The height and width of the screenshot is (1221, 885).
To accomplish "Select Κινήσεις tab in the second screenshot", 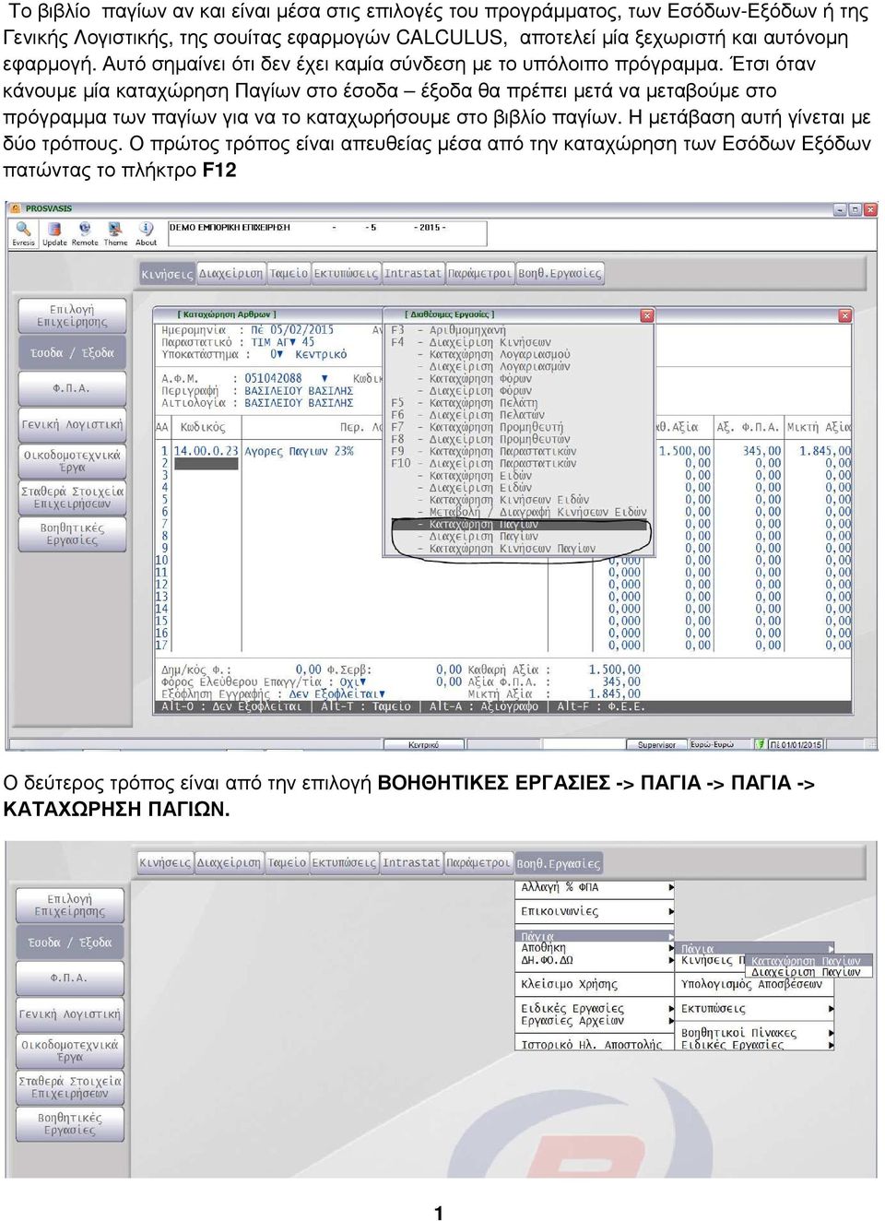I will click(165, 863).
